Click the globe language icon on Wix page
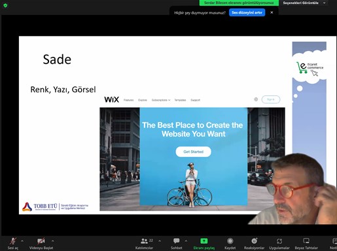This screenshot has width=337, height=251. pyautogui.click(x=256, y=99)
